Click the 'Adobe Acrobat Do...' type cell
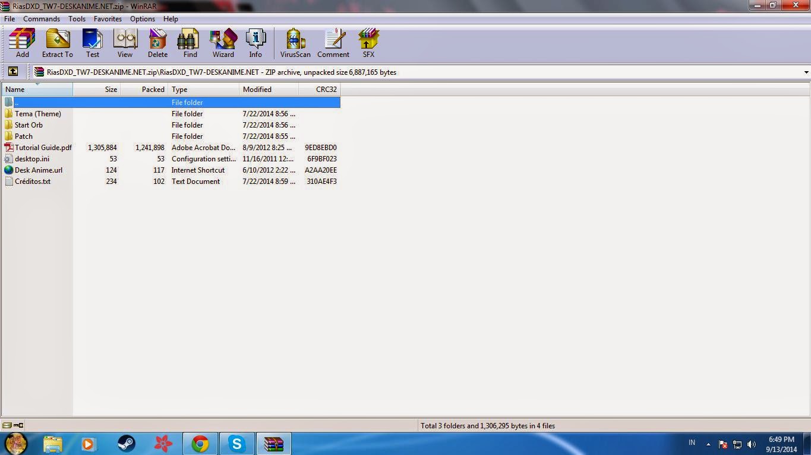Viewport: 811px width, 455px height. 203,147
